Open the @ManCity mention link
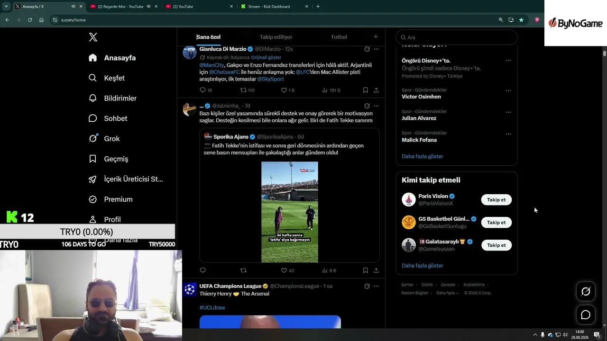 tap(212, 65)
